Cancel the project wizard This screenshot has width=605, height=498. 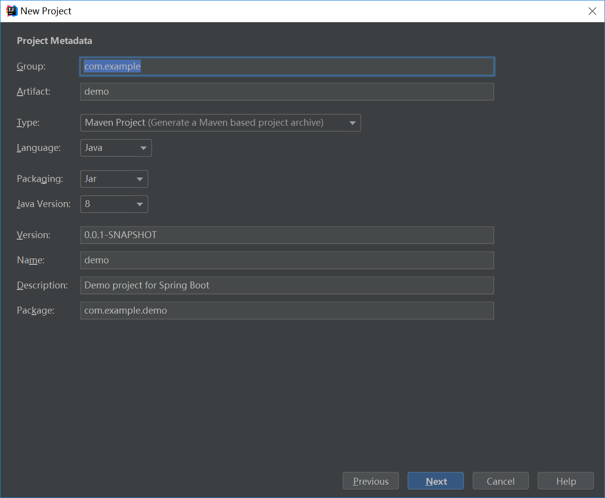(x=501, y=481)
